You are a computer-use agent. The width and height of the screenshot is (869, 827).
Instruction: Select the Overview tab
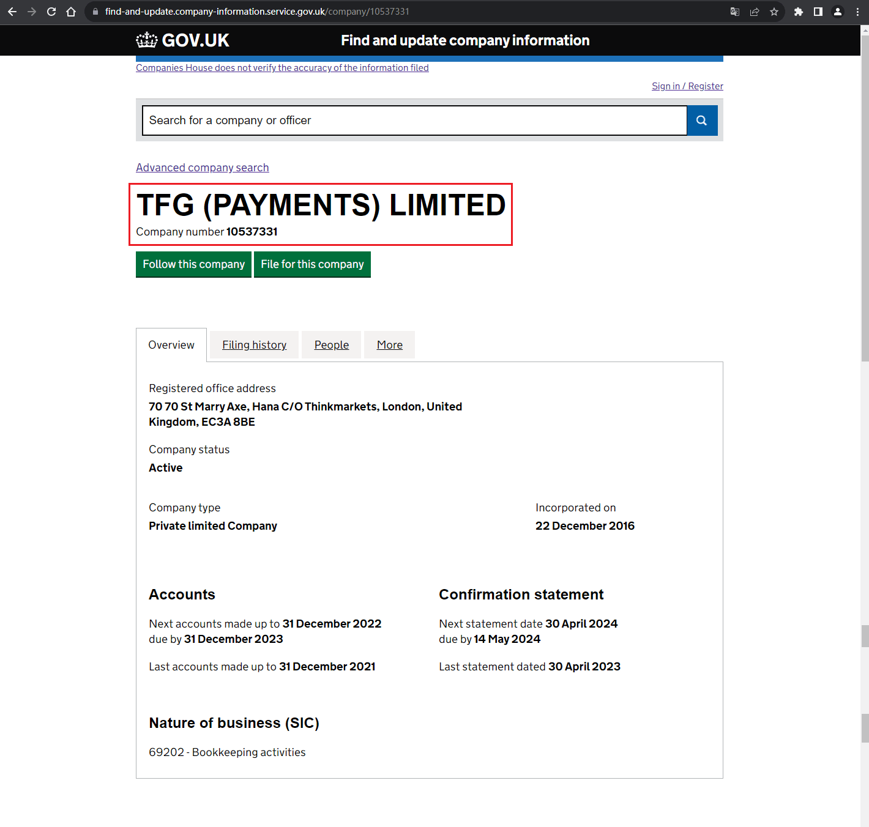coord(171,345)
